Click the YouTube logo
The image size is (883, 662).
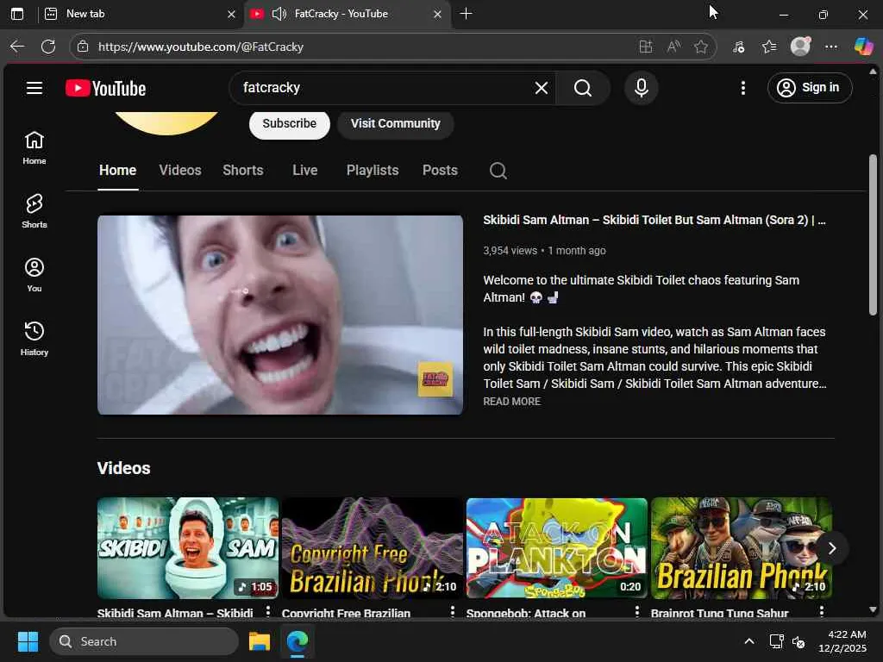(106, 89)
